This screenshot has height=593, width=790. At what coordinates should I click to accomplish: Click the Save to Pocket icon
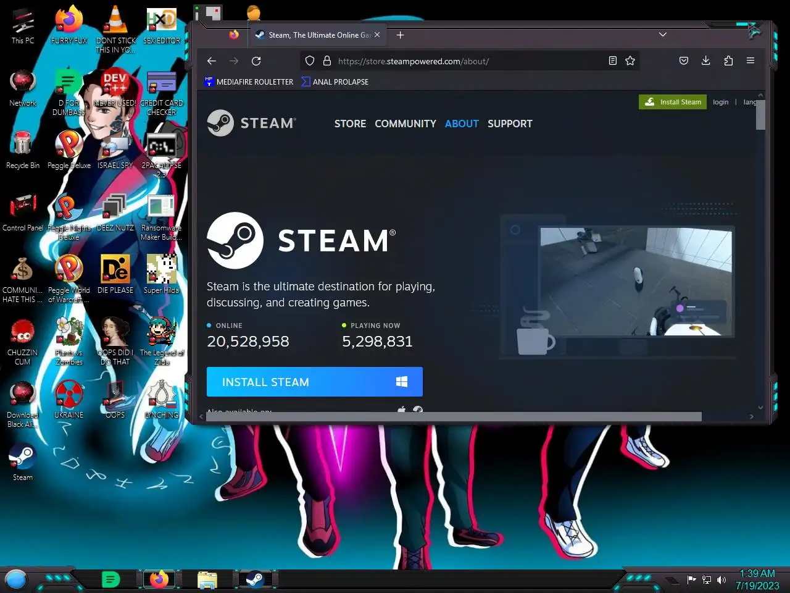pyautogui.click(x=684, y=61)
